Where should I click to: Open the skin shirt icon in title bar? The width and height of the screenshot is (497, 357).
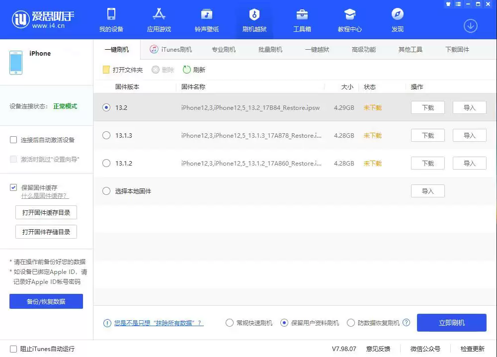pyautogui.click(x=448, y=4)
